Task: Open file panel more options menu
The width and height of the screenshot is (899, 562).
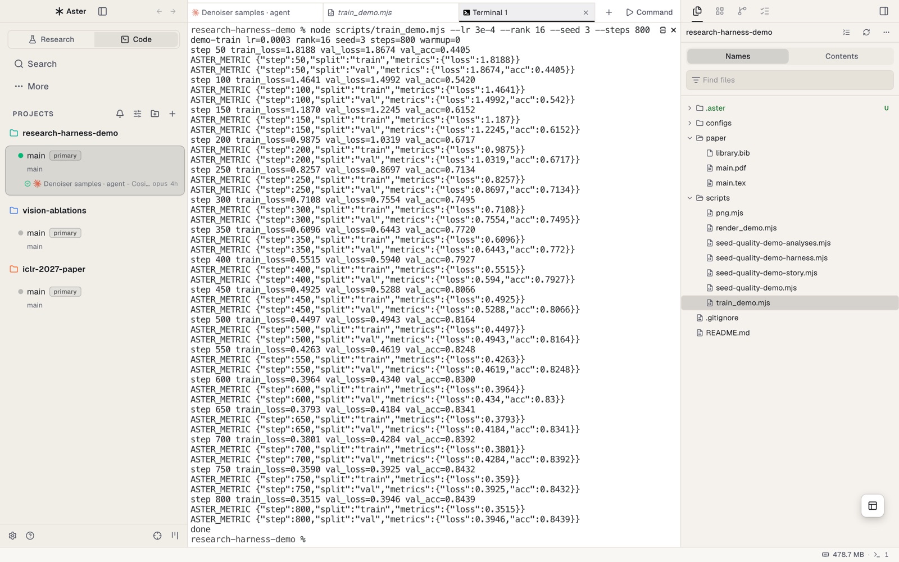Action: [x=886, y=33]
